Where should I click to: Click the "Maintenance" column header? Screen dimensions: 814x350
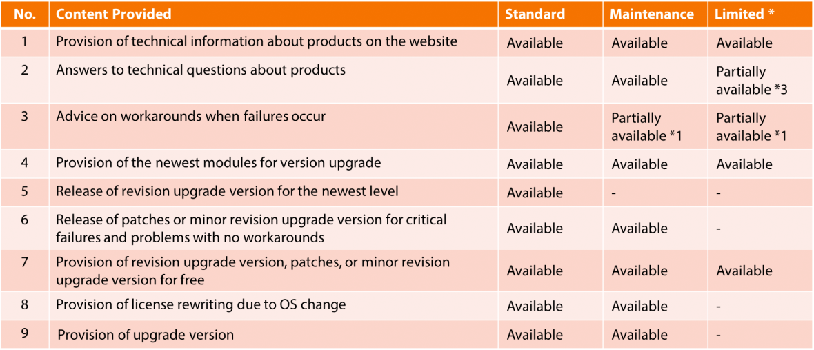(652, 14)
